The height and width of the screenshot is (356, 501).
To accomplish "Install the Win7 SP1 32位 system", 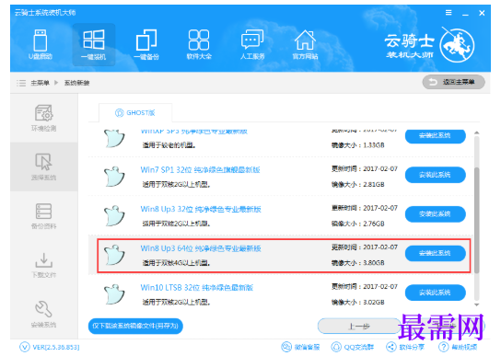I will click(436, 175).
